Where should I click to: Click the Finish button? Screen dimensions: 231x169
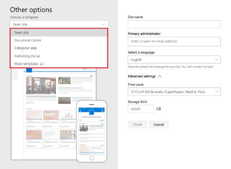coord(137,125)
